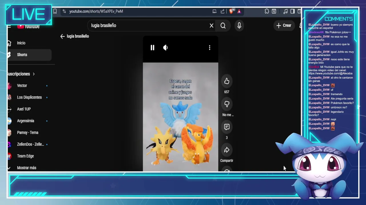
Task: Click chat message 'Pokémon favorito?'
Action: (342, 103)
